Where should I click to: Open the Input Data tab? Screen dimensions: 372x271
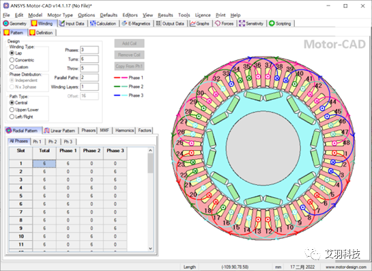tap(72, 23)
